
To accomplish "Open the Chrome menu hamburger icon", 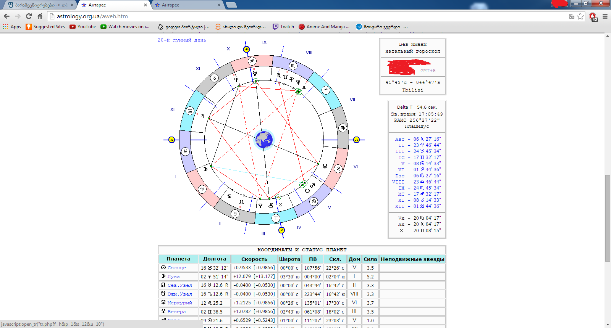I will (605, 16).
